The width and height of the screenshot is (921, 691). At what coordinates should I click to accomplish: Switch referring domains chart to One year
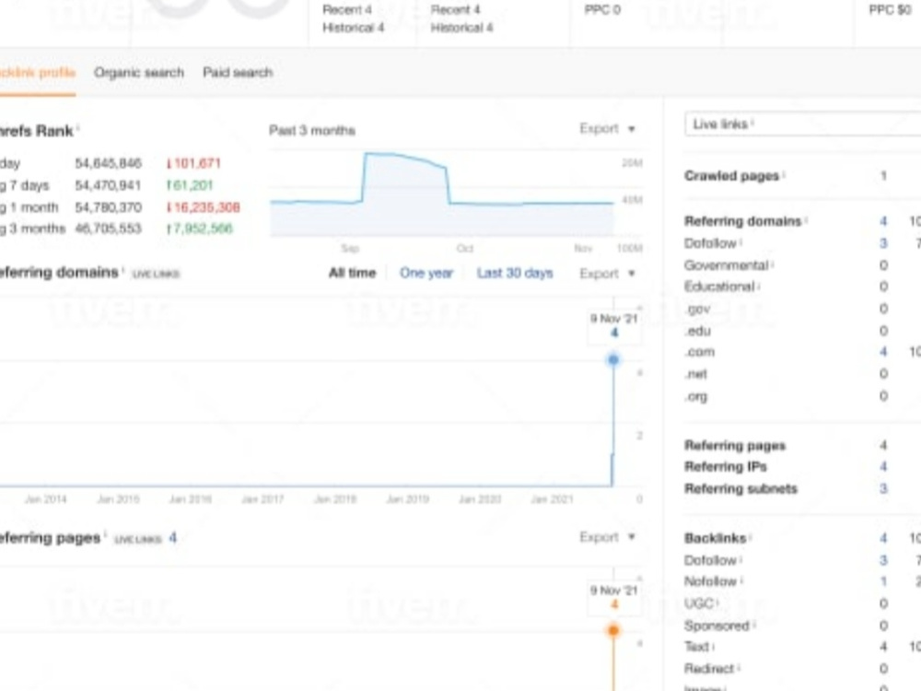[426, 274]
